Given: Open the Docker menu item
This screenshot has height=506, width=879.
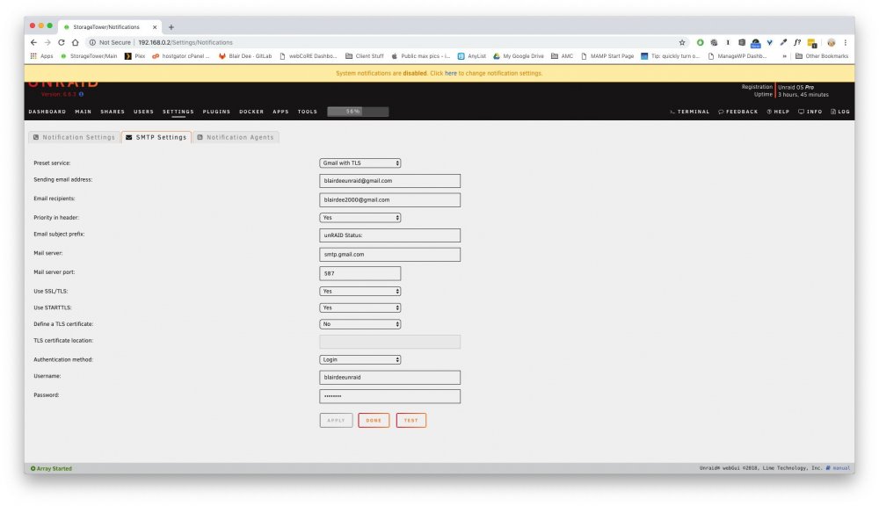Looking at the screenshot, I should click(251, 112).
